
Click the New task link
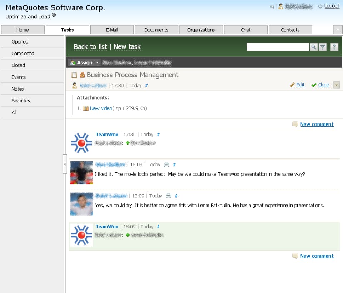[127, 47]
